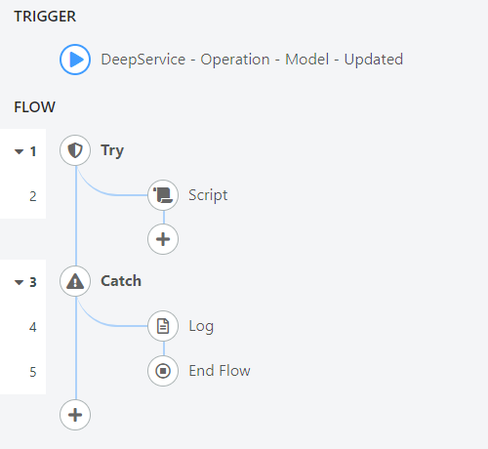Select the Log document icon

[x=163, y=326]
